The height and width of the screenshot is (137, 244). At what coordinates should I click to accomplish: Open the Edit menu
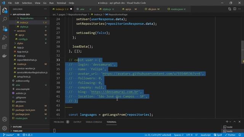17,3
